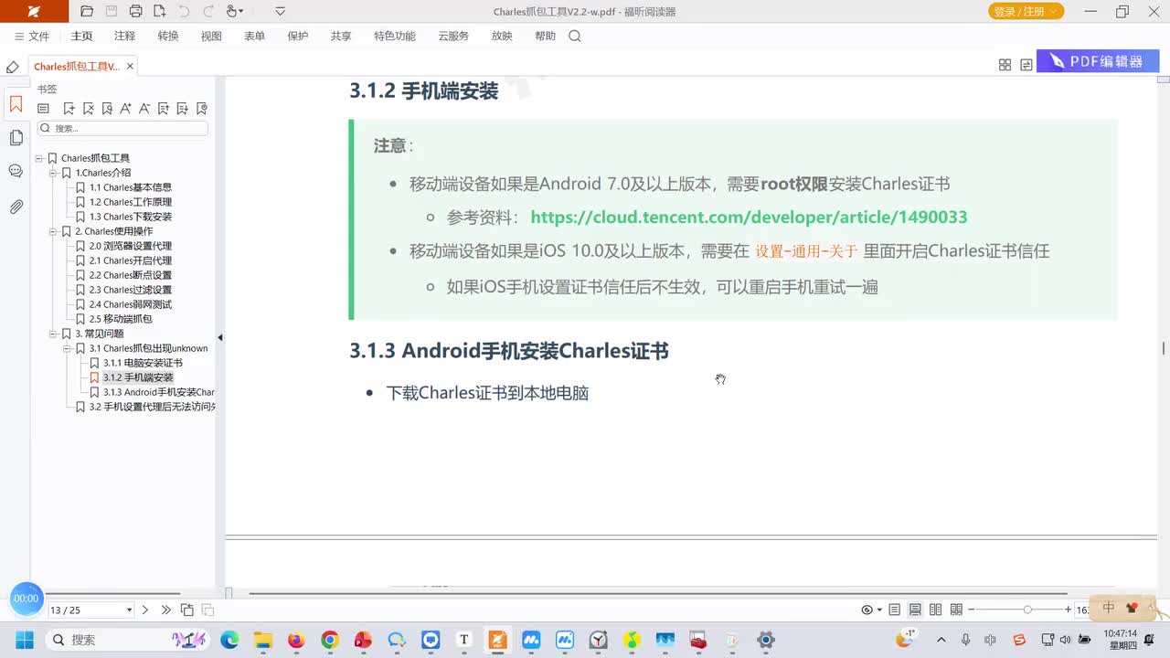Open the Attachments paperclip panel icon
The image size is (1170, 658).
(16, 207)
